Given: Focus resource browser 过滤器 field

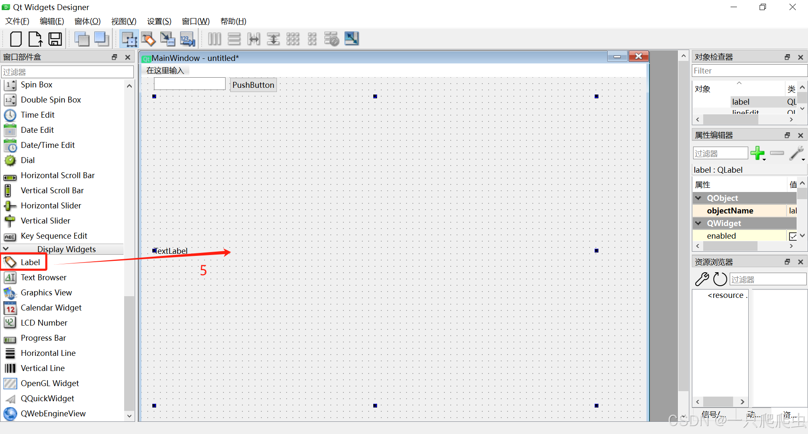Looking at the screenshot, I should click(768, 279).
